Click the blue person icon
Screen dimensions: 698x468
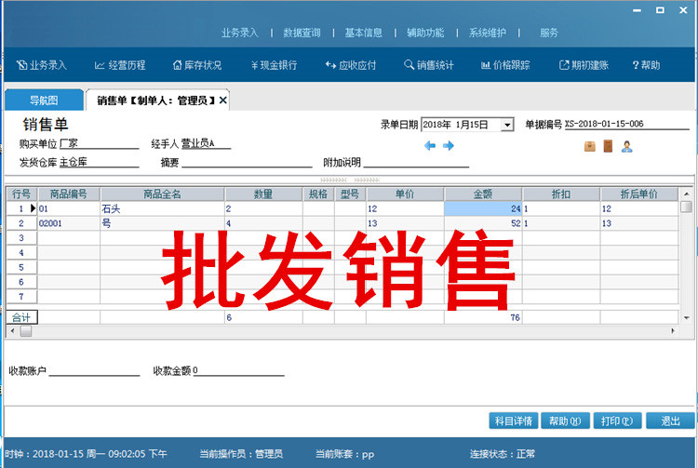coord(627,146)
